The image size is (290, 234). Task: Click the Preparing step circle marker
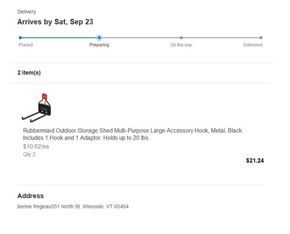(x=99, y=38)
